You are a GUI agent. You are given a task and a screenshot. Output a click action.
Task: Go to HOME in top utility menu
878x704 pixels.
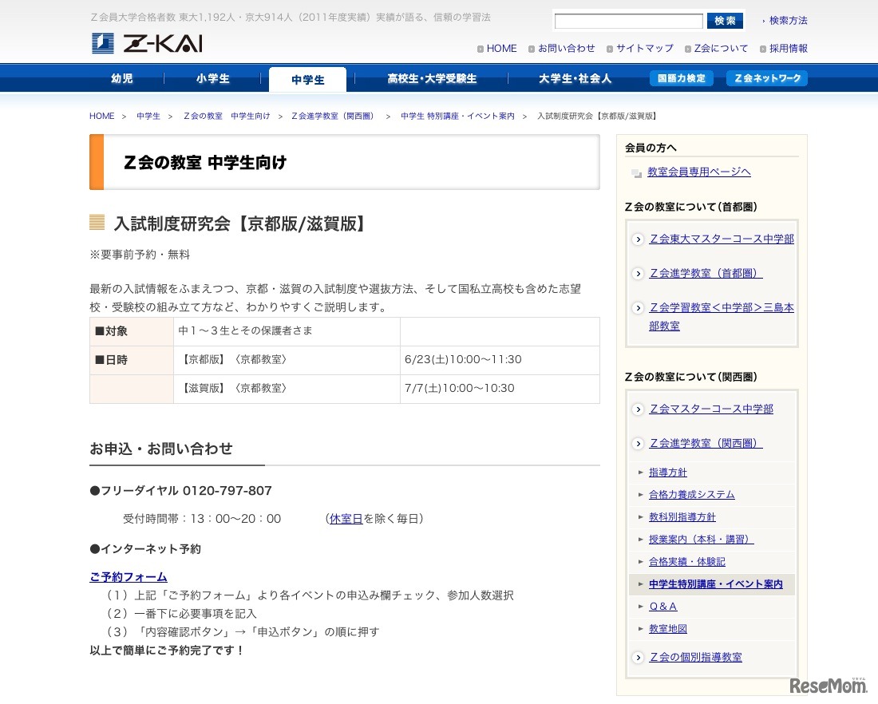tap(501, 49)
